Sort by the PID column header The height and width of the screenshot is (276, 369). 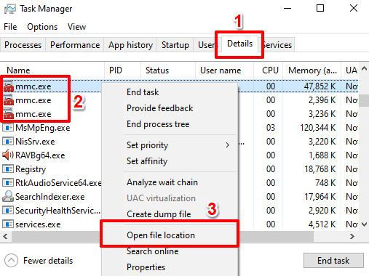[x=123, y=70]
